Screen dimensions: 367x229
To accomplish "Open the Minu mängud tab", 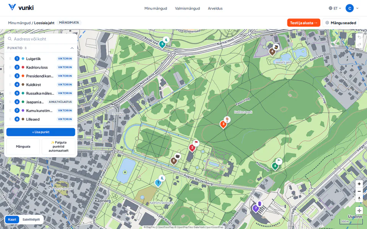I will click(x=156, y=8).
